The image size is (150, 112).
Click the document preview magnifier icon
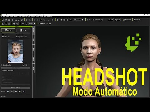click(16, 20)
